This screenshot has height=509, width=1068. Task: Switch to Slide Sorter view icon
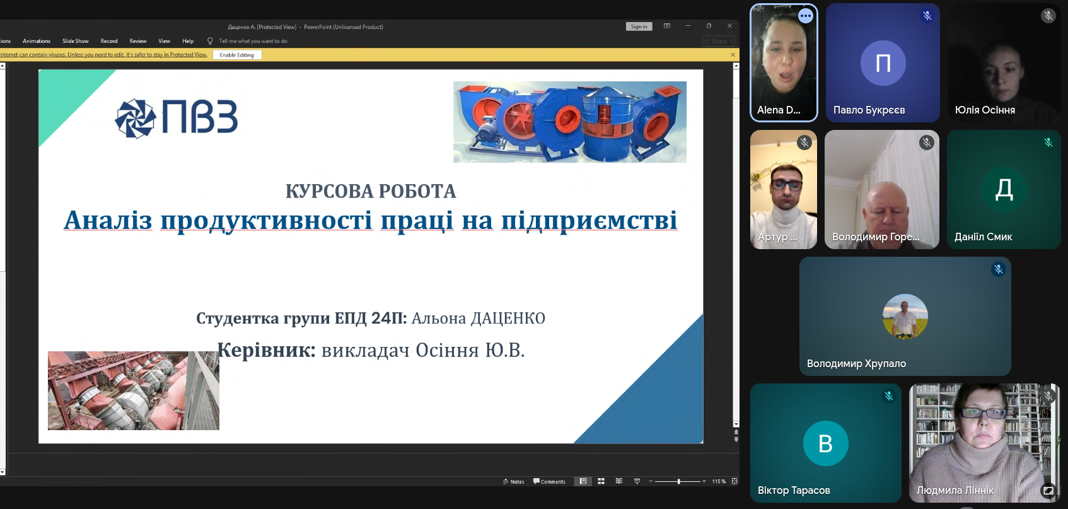(x=601, y=481)
